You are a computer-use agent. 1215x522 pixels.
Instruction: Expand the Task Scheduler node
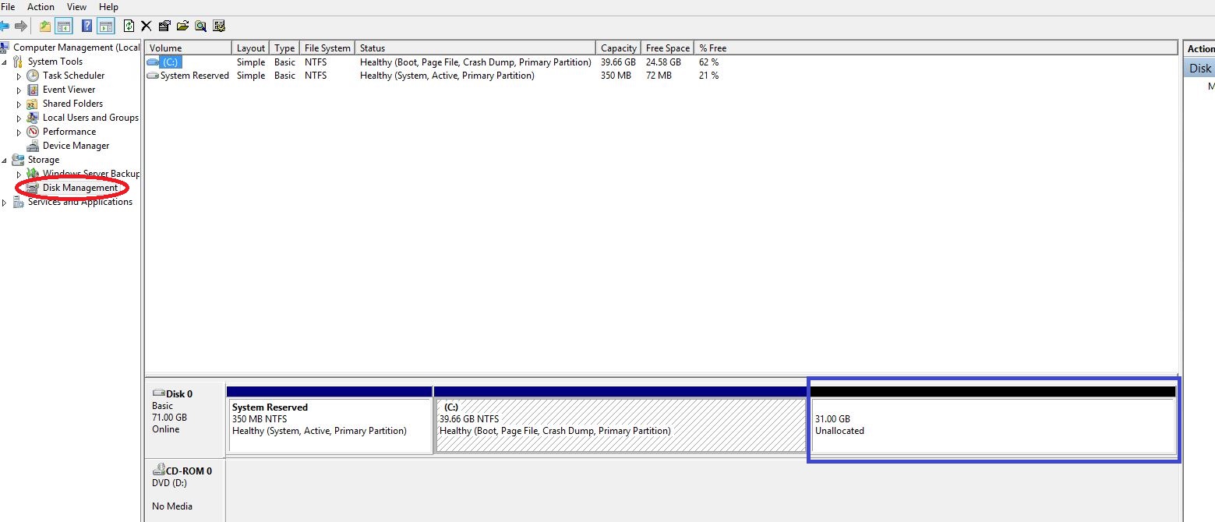(19, 76)
